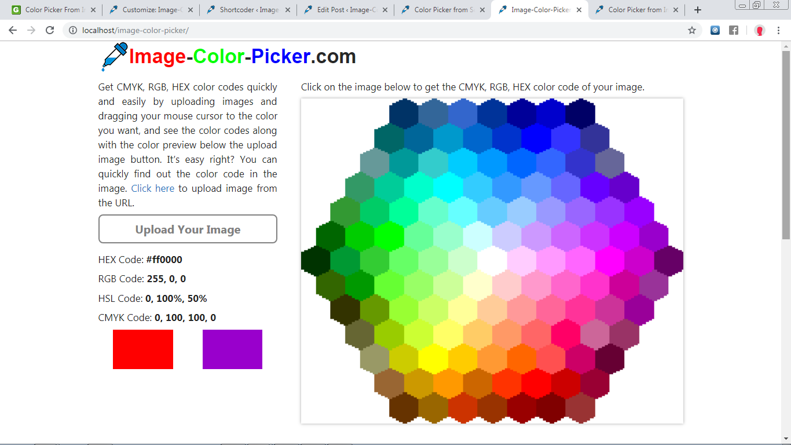Screen dimensions: 791x445
Task: Go back to the previous page
Action: pos(13,30)
